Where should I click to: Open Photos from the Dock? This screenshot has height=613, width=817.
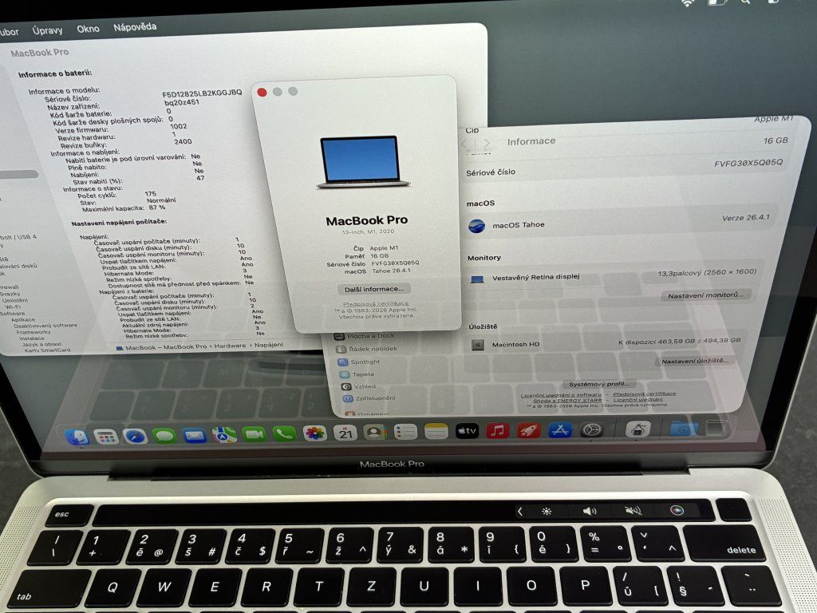pos(314,433)
